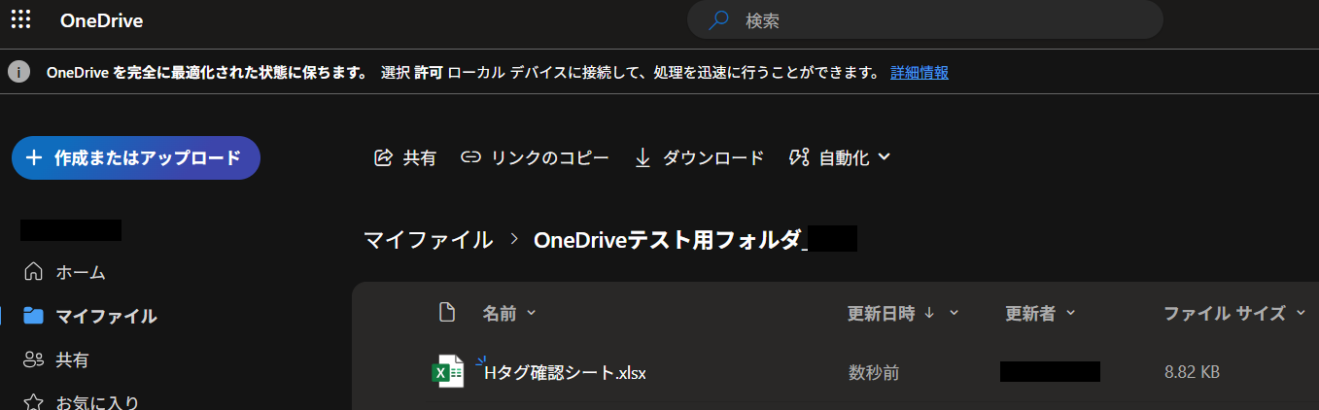Click the OneDrive title in the header
The height and width of the screenshot is (410, 1319).
coord(101,20)
